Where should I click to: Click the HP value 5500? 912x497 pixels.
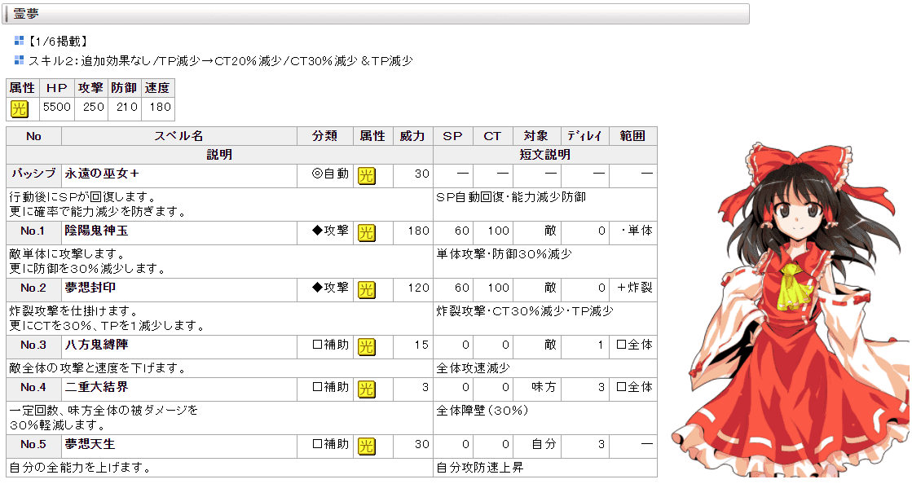pyautogui.click(x=57, y=107)
